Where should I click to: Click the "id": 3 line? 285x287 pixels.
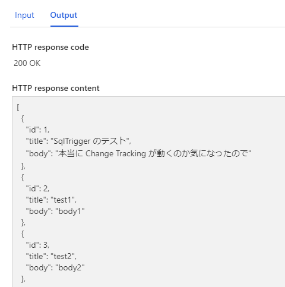pyautogui.click(x=37, y=245)
